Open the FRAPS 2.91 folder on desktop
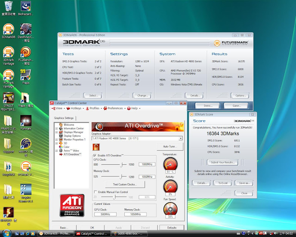 [x=8, y=124]
